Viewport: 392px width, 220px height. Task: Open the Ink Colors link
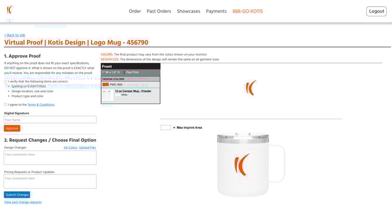tap(70, 148)
